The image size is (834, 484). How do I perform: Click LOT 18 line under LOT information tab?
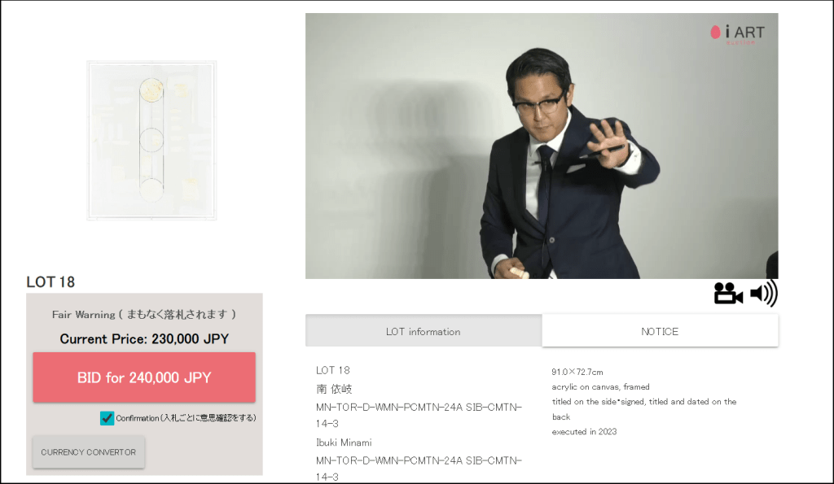click(x=333, y=370)
